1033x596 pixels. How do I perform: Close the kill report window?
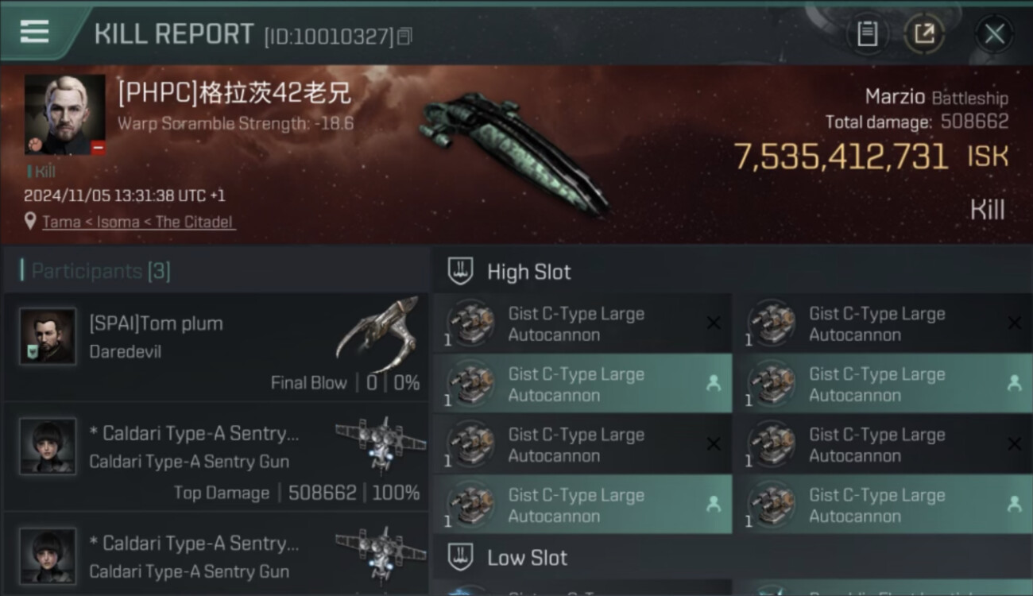[994, 34]
